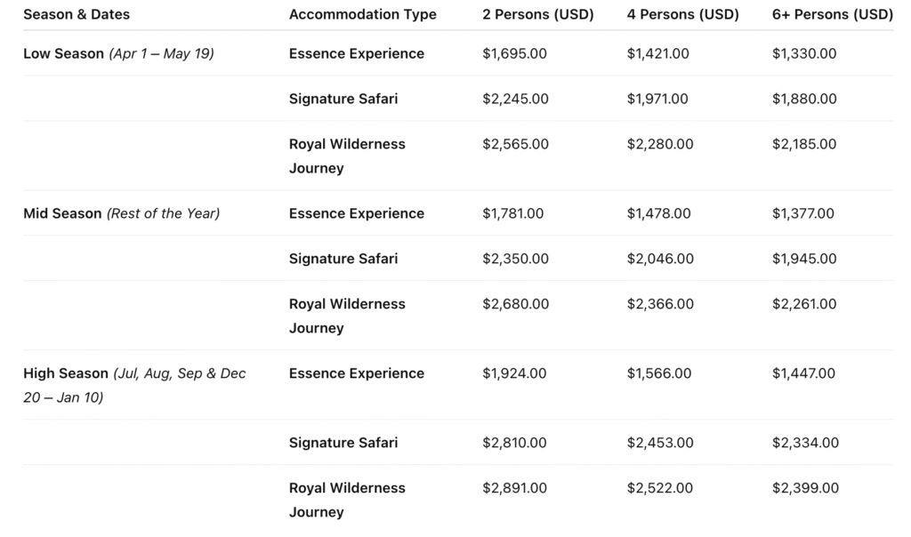
Task: Click the Low Season (Apr 1 – May 19) label
Action: pyautogui.click(x=118, y=54)
